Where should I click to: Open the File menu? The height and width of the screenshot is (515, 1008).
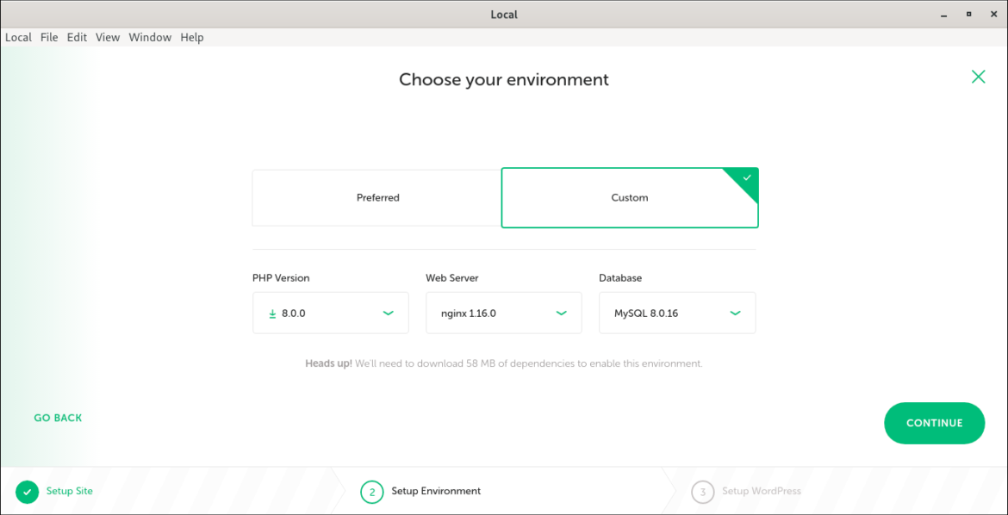49,37
